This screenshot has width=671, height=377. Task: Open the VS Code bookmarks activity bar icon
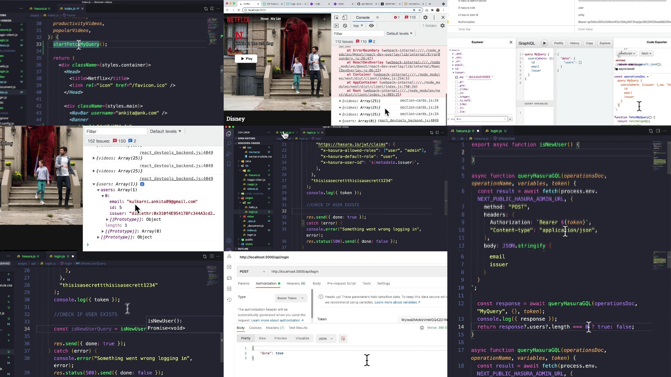(x=229, y=164)
